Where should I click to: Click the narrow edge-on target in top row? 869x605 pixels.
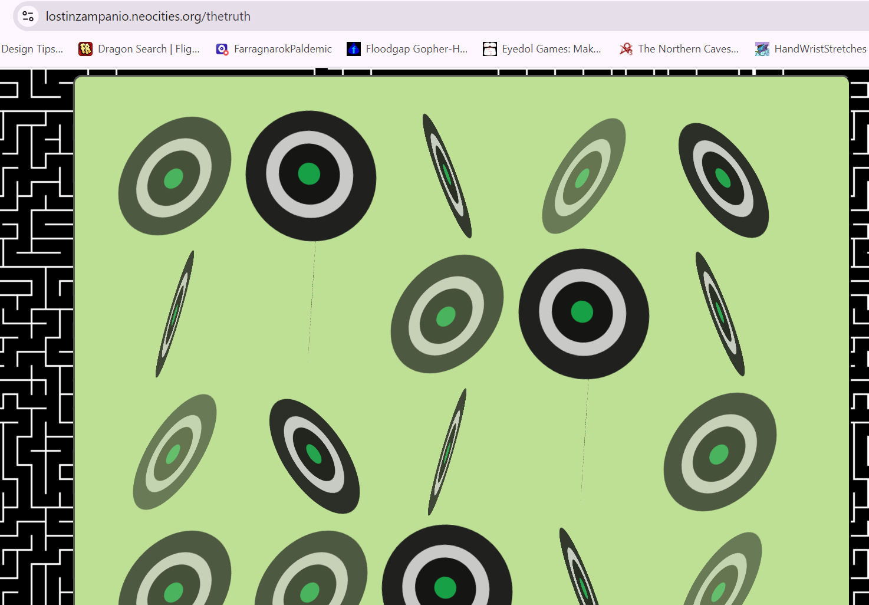447,176
